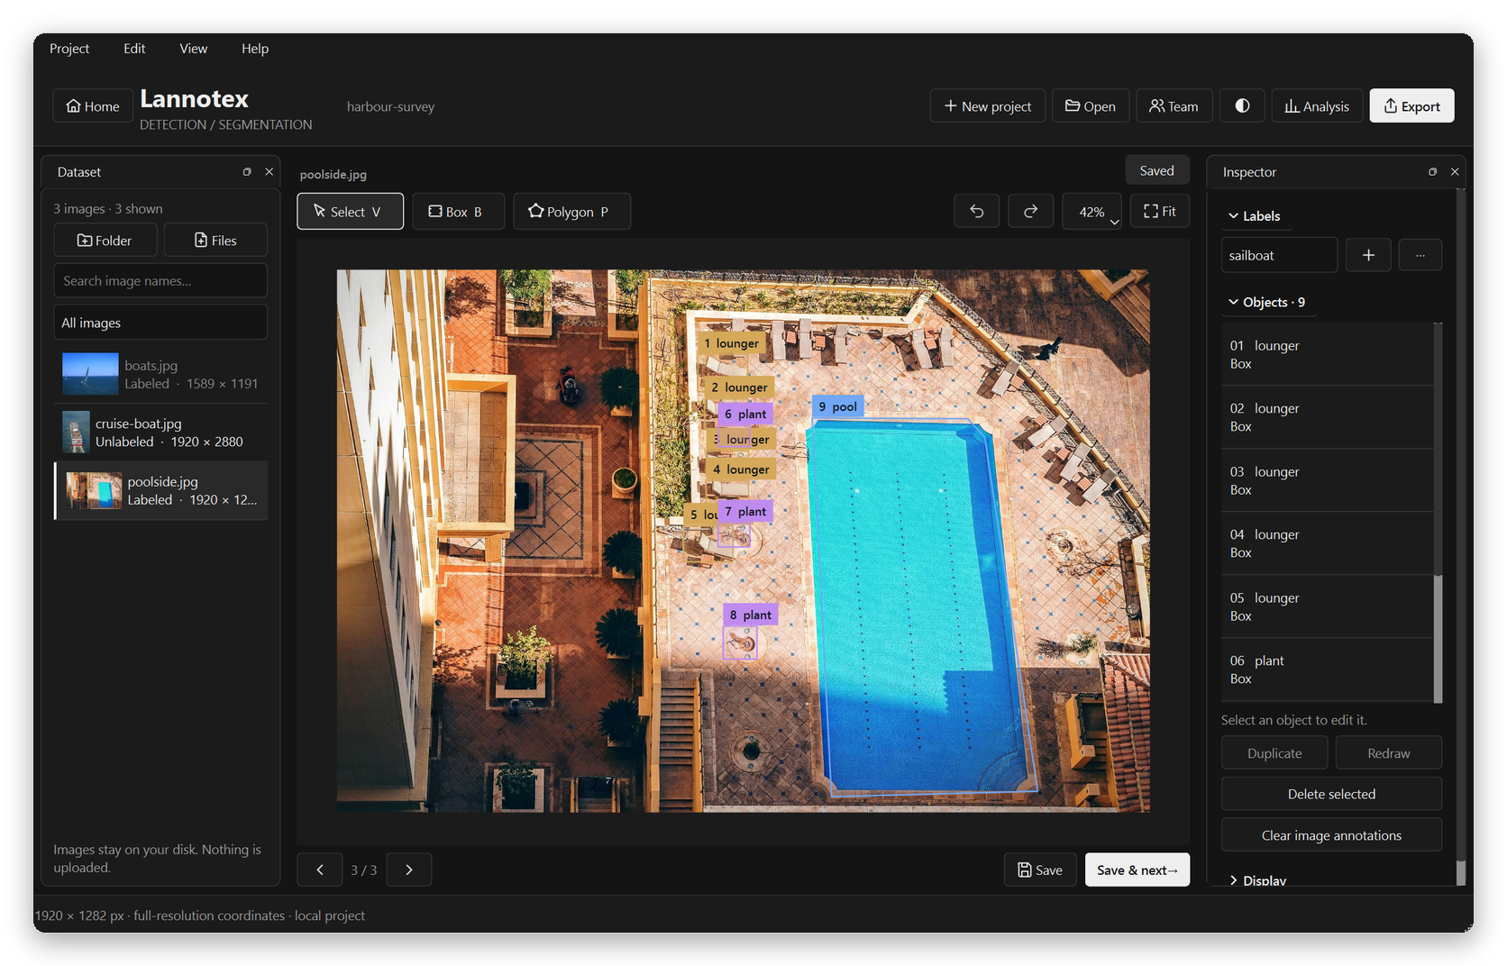Image resolution: width=1507 pixels, height=966 pixels.
Task: Expand the Display section
Action: [x=1256, y=880]
